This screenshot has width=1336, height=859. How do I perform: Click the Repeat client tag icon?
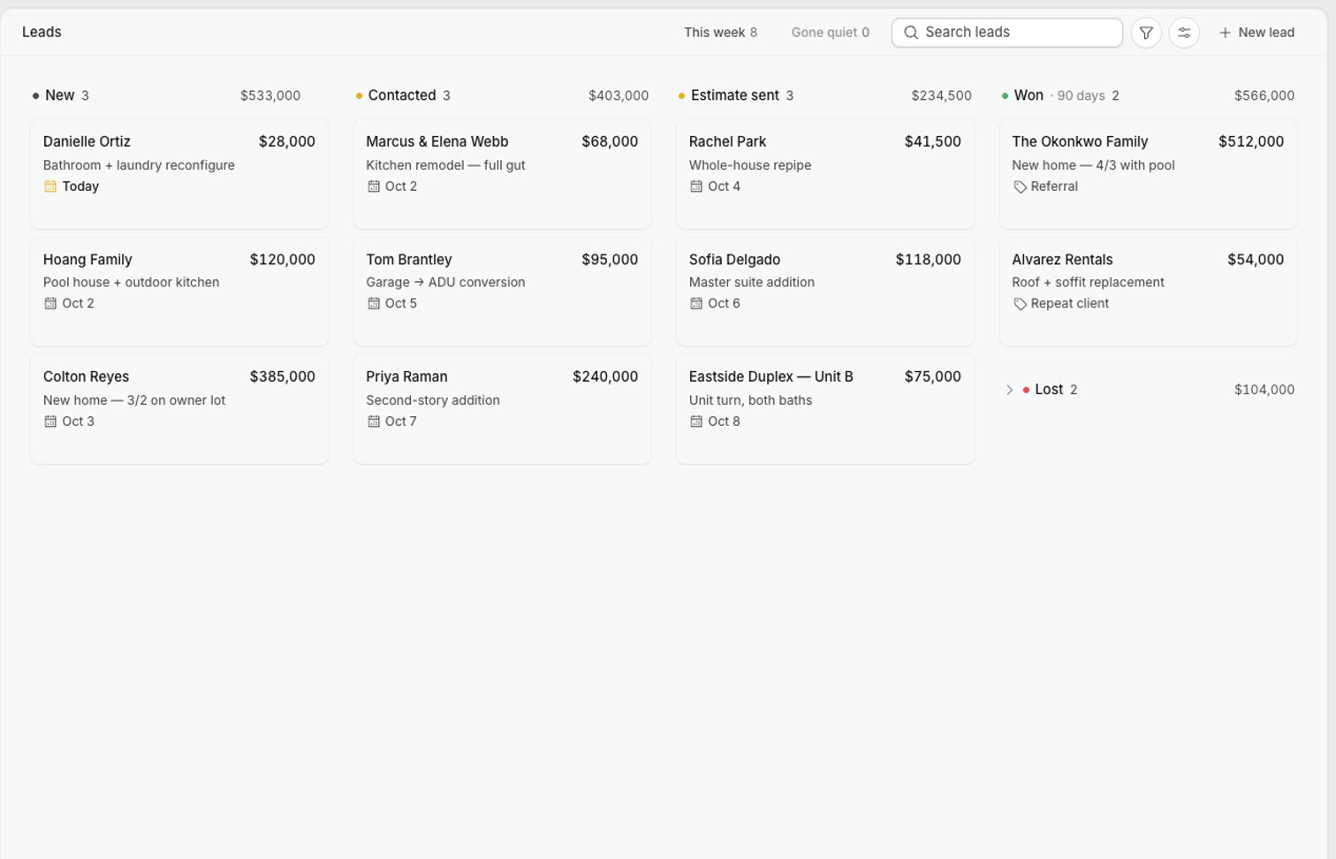1020,304
